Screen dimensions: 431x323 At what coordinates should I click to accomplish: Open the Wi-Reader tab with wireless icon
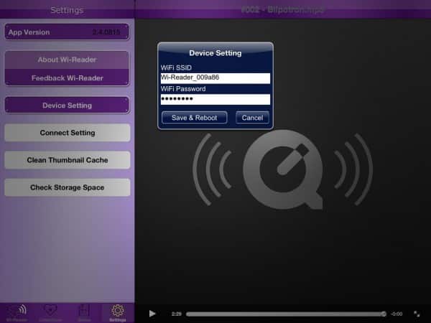17,313
